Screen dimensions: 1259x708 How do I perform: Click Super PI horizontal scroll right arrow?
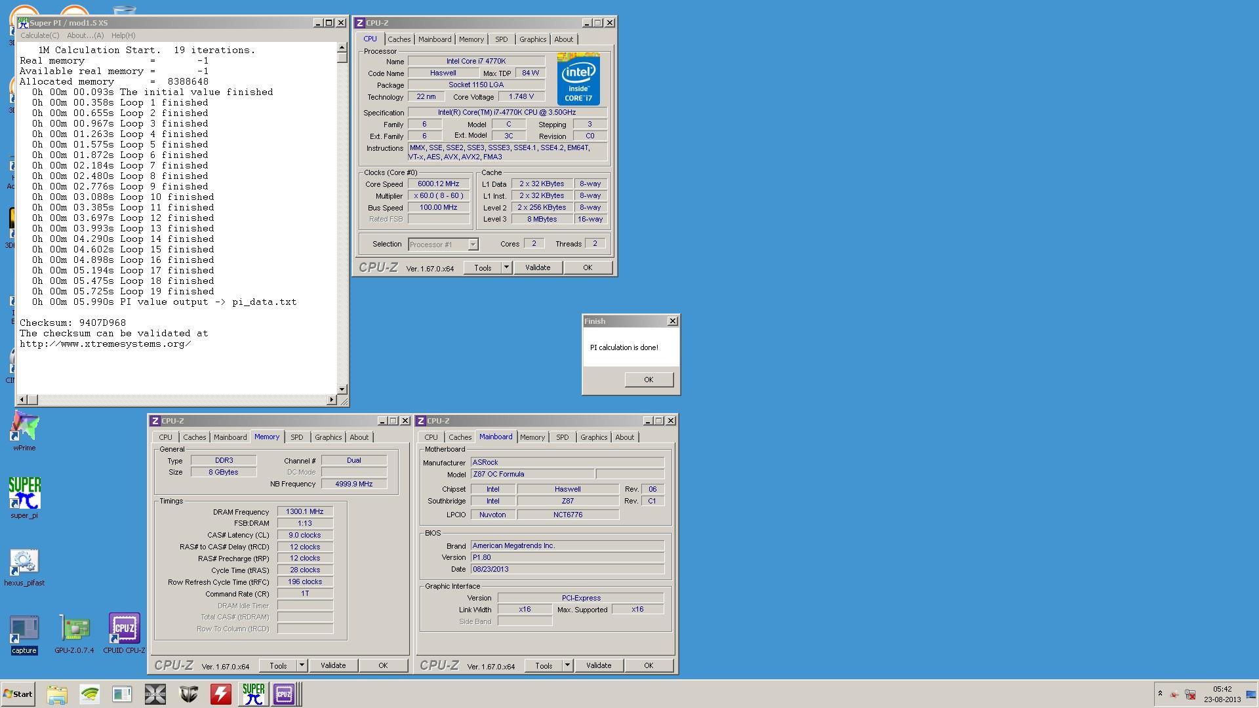[x=331, y=400]
